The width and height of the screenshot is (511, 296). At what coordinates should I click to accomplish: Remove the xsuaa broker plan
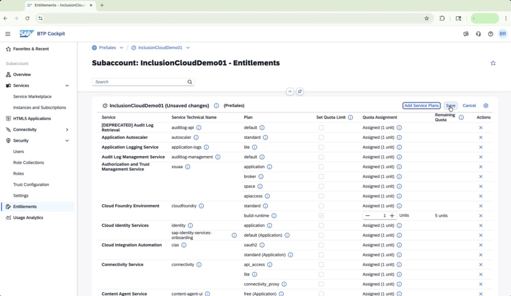(x=481, y=176)
